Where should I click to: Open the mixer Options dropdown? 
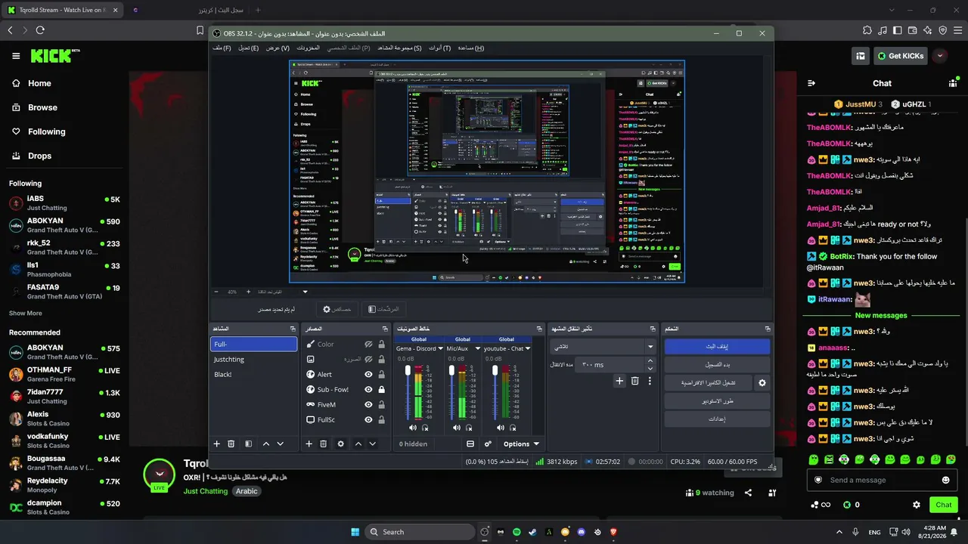tap(521, 444)
